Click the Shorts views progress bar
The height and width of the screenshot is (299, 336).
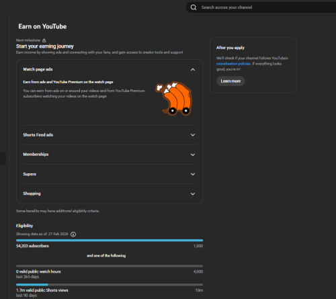110,285
